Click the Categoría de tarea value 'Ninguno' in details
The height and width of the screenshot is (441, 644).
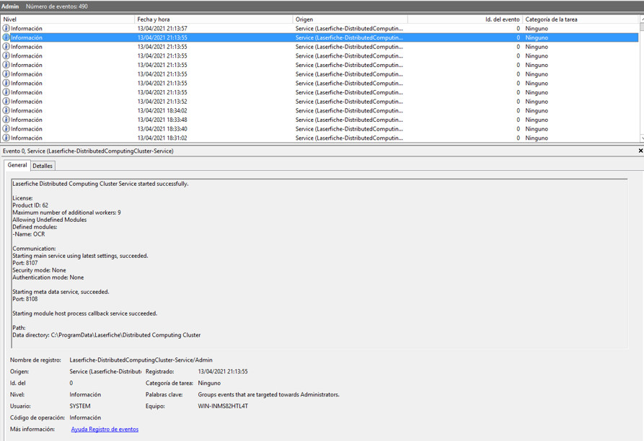[x=209, y=383]
